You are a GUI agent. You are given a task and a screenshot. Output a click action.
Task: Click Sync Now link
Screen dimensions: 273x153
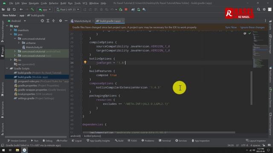point(231,27)
